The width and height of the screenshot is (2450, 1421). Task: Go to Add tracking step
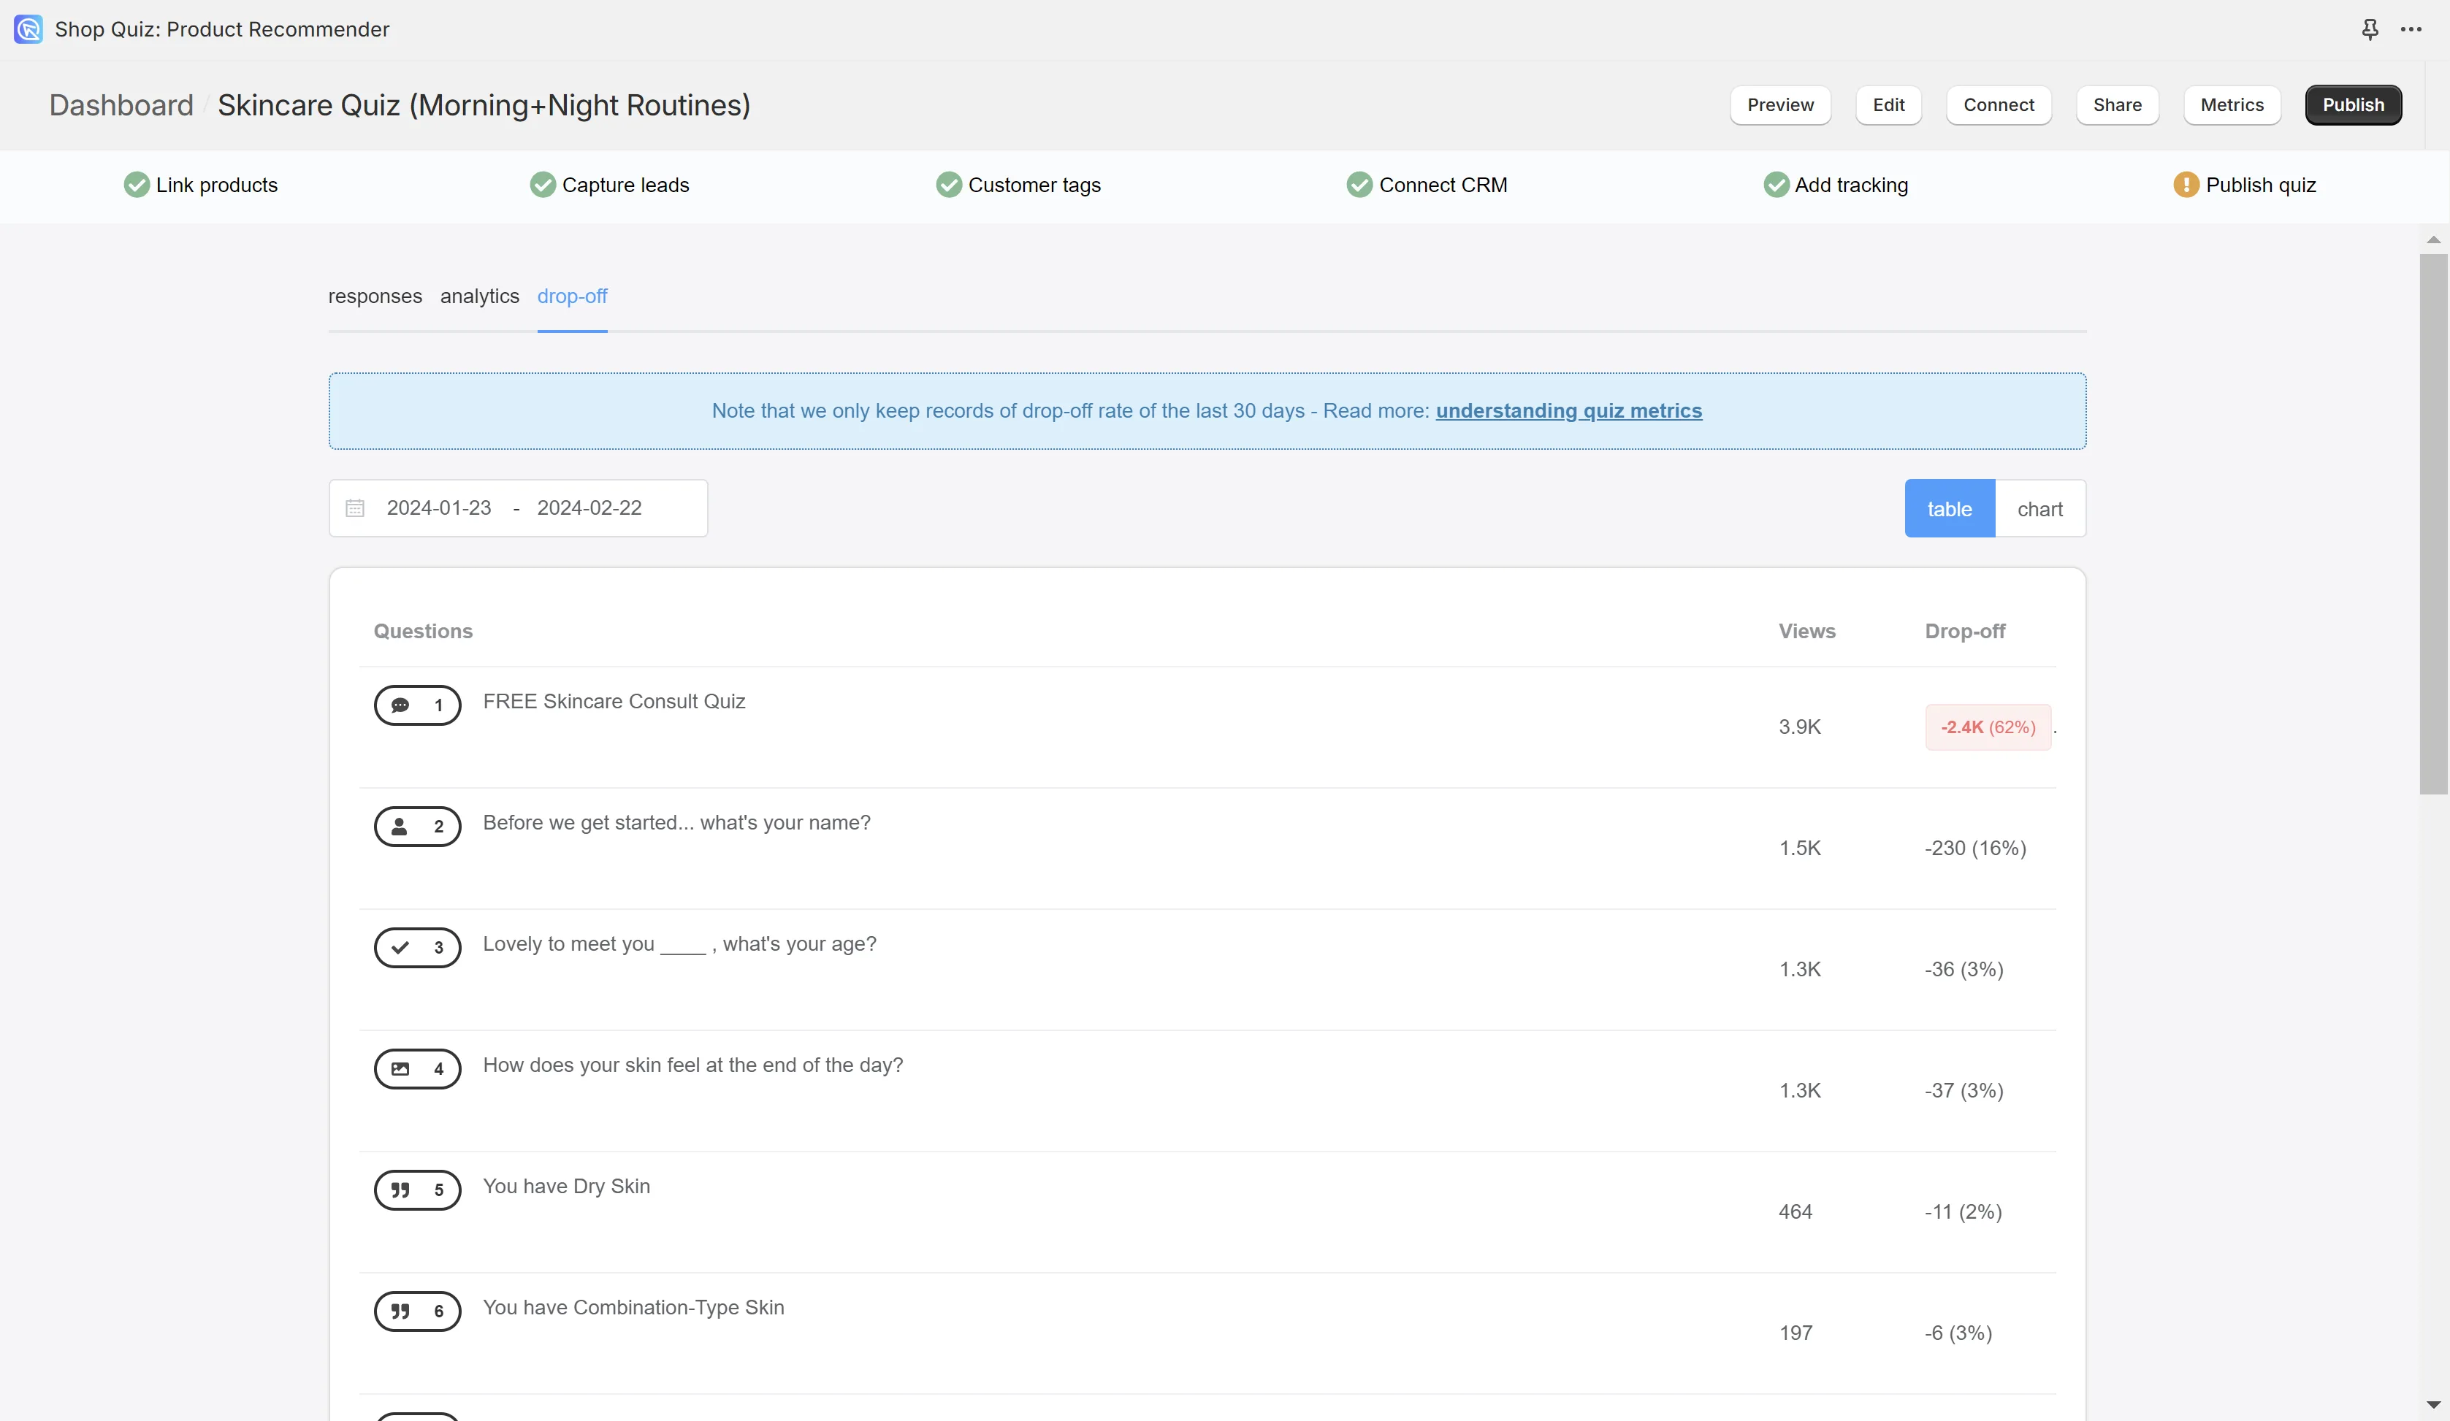coord(1836,185)
